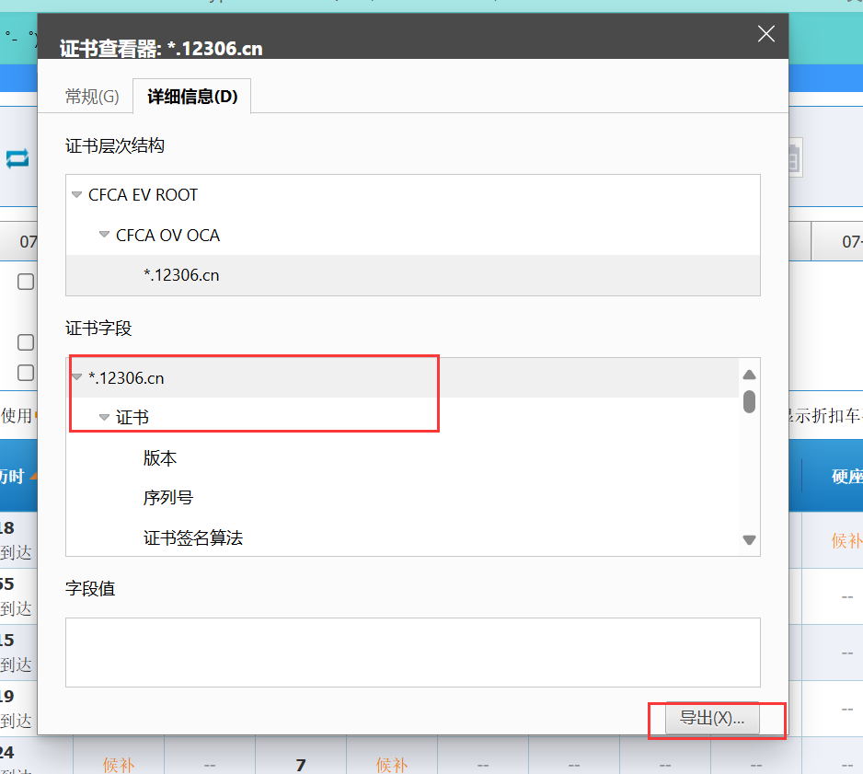
Task: Click inside the 字段值 text box
Action: click(413, 653)
